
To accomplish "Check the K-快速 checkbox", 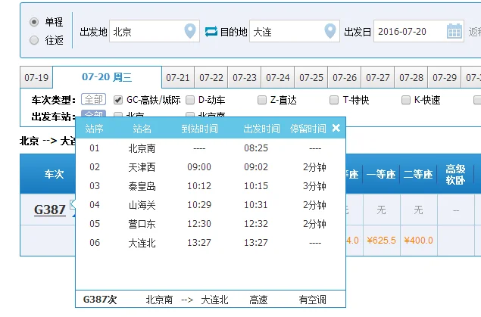I will tap(406, 100).
